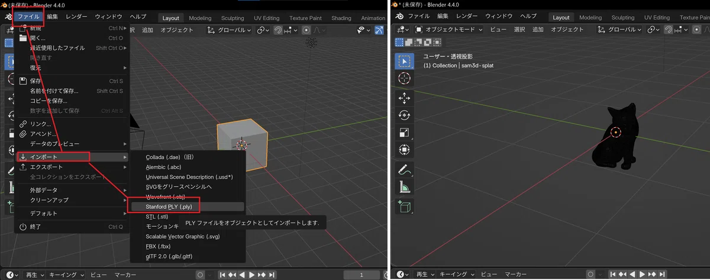The image size is (710, 280).
Task: Open レンダー menu in right window
Action: (466, 17)
